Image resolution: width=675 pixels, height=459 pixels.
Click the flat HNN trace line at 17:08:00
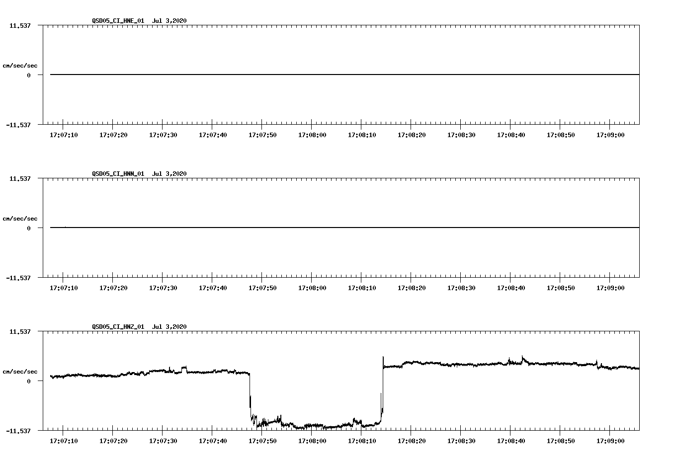point(312,228)
